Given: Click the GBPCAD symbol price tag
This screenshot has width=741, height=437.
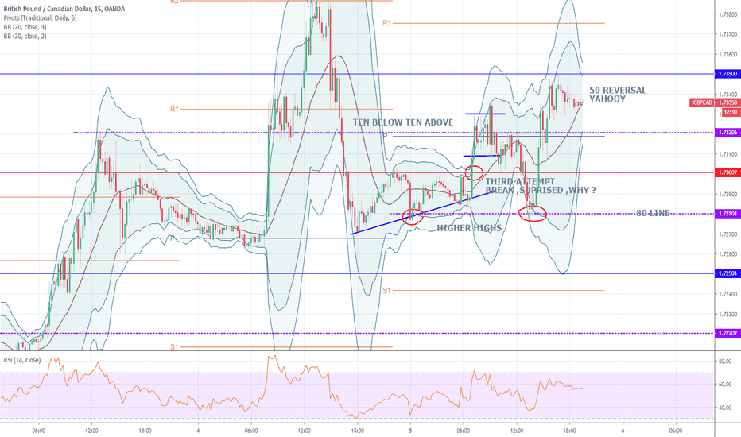Looking at the screenshot, I should click(701, 102).
